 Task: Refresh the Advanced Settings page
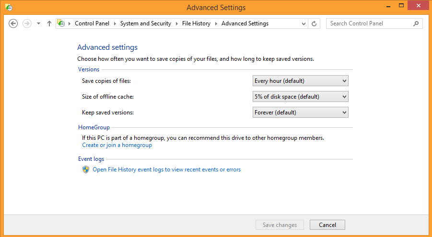(314, 23)
